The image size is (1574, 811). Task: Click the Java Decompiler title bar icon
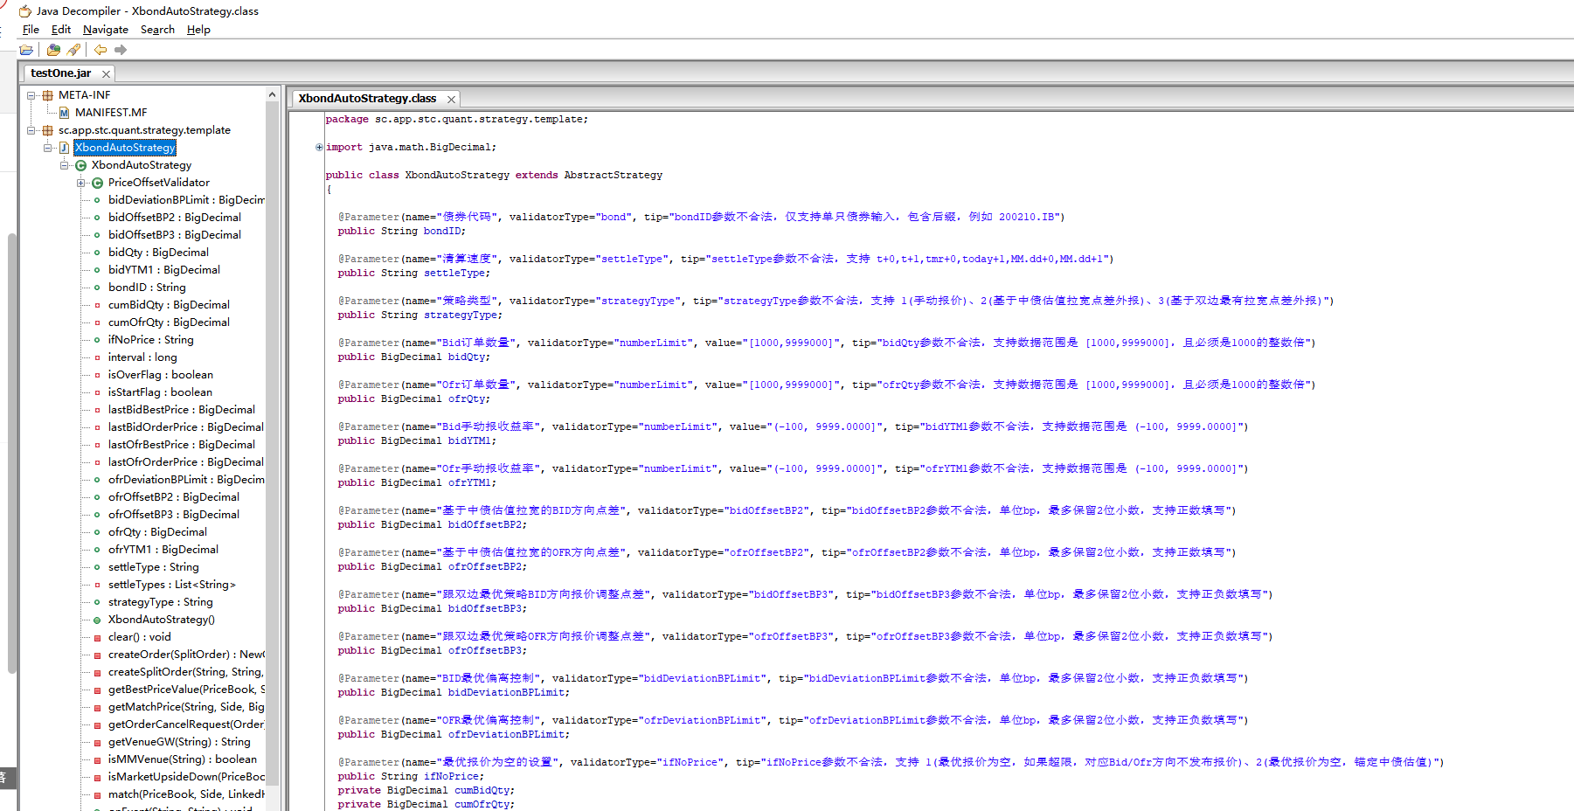pyautogui.click(x=25, y=11)
